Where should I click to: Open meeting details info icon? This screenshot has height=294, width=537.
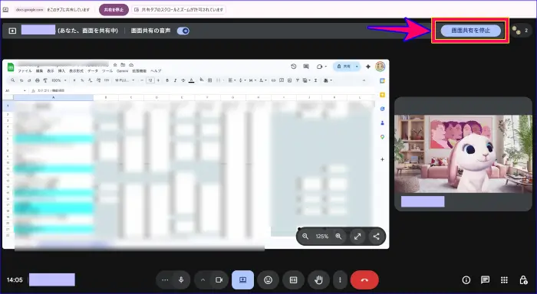click(x=466, y=280)
